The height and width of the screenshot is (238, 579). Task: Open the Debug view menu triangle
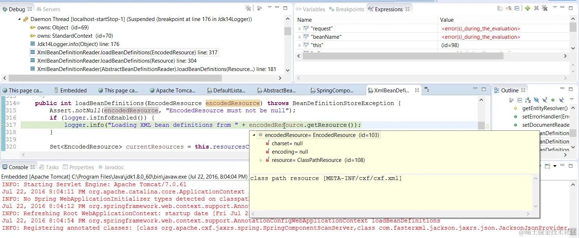269,7
